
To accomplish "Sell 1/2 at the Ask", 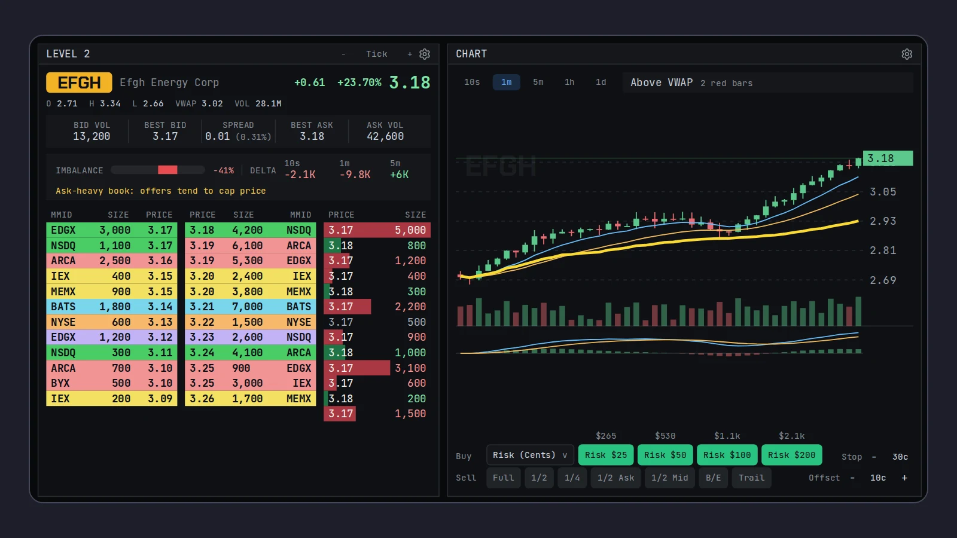I will [x=616, y=478].
